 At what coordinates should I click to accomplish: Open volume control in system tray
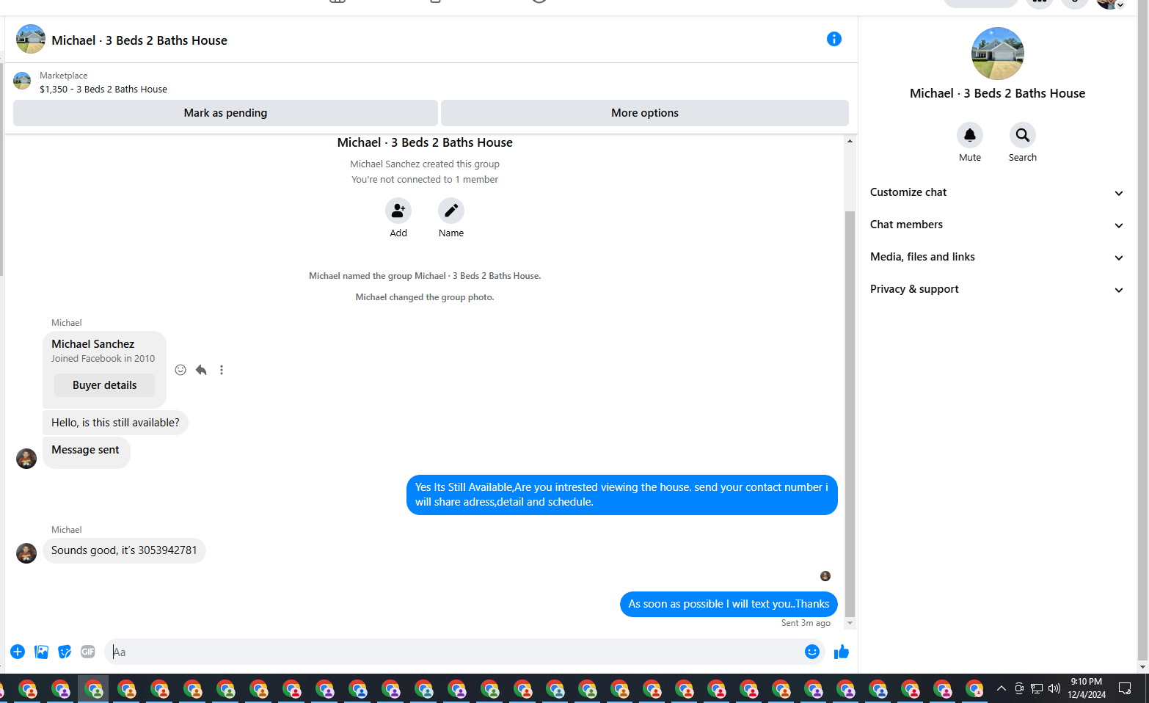(1054, 688)
